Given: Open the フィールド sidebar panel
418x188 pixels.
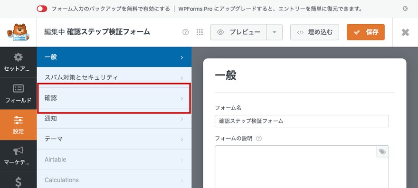Looking at the screenshot, I should pos(18,94).
